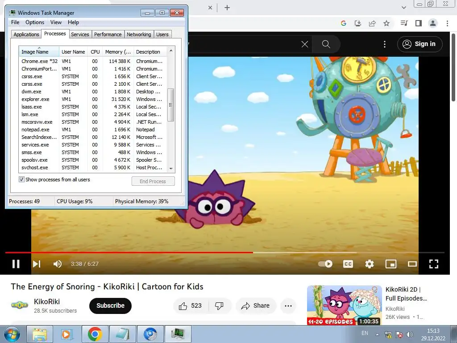Open the KikoRiki channel avatar
Screen dimensions: 457x343
[x=20, y=305]
